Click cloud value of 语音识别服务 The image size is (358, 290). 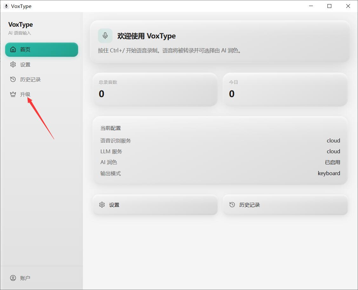(x=333, y=141)
